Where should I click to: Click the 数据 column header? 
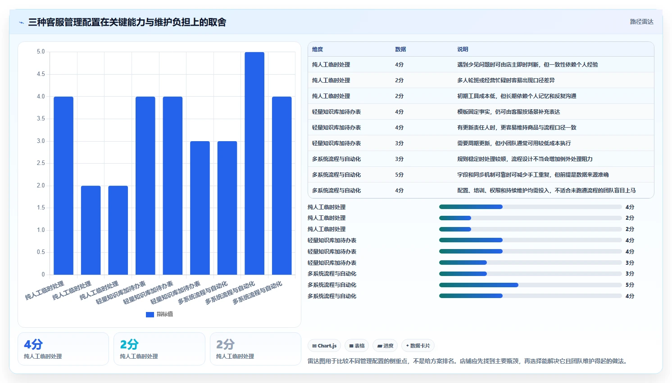point(400,49)
